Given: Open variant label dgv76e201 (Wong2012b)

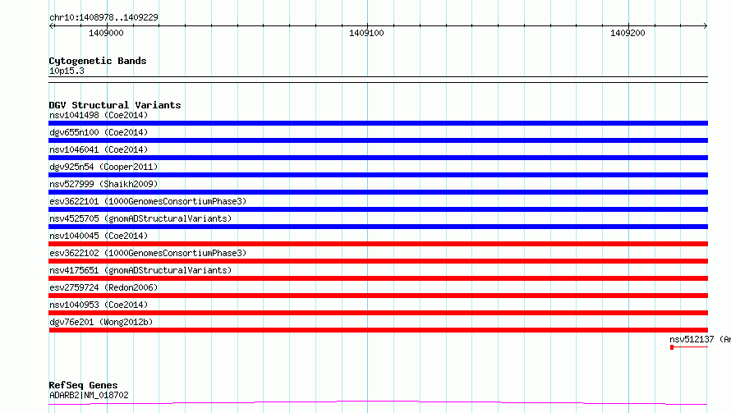Looking at the screenshot, I should pos(101,322).
